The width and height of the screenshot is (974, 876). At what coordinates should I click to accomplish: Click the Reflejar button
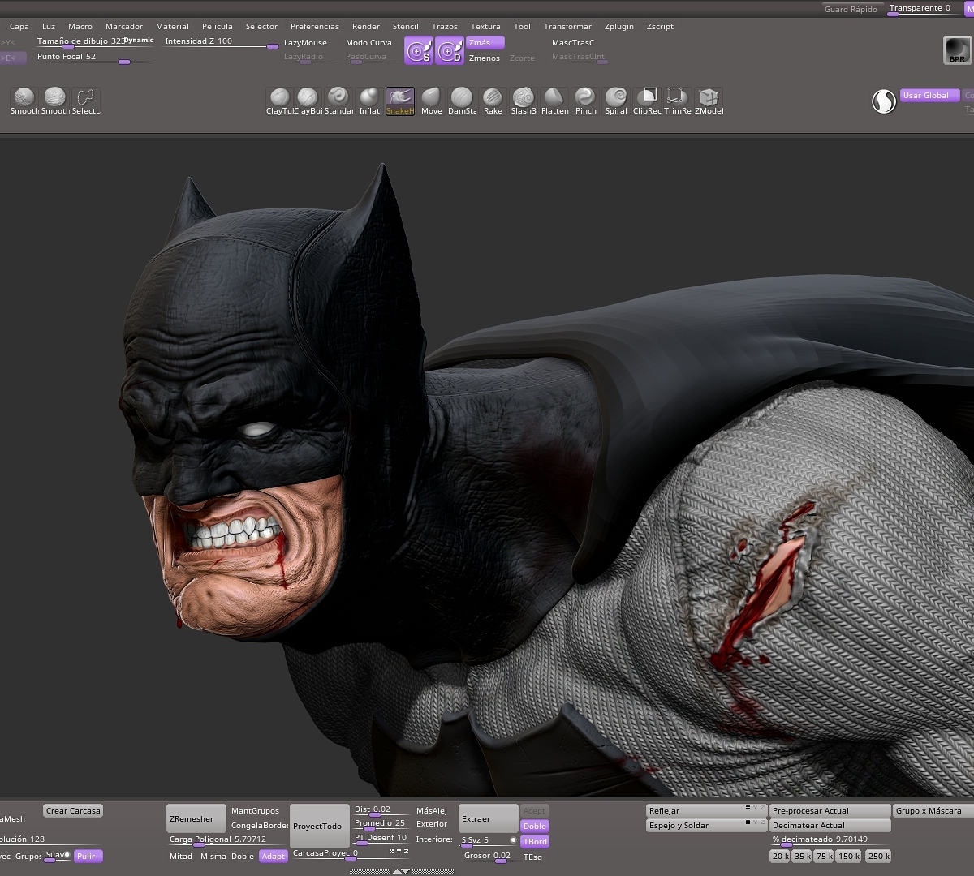click(x=706, y=811)
